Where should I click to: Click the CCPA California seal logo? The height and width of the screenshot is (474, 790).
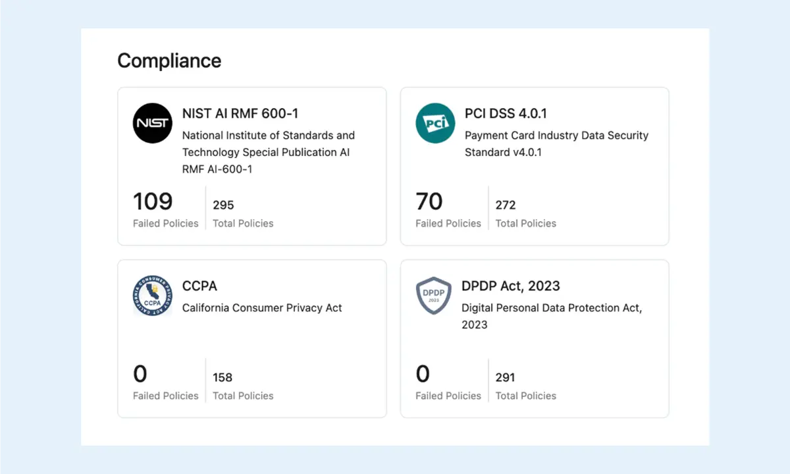pyautogui.click(x=153, y=296)
